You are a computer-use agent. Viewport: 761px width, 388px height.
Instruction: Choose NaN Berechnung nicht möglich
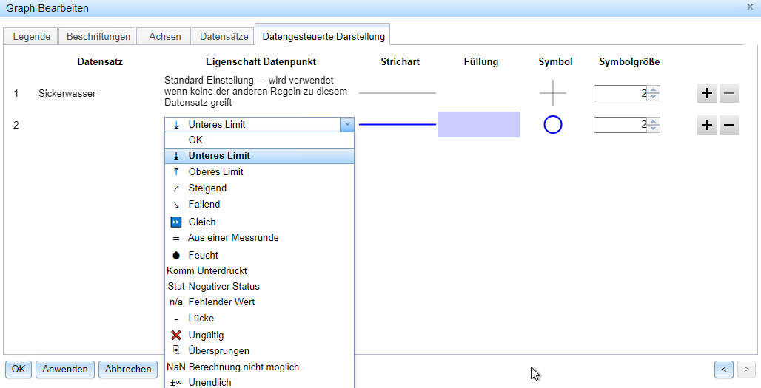[259, 367]
